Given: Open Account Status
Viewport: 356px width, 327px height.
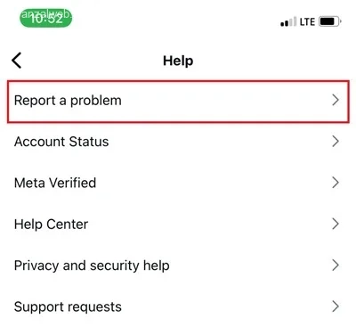Looking at the screenshot, I should pyautogui.click(x=61, y=142).
